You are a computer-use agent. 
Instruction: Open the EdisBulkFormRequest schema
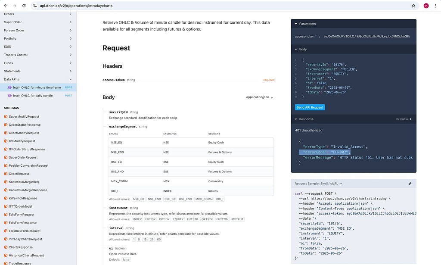pos(25,231)
